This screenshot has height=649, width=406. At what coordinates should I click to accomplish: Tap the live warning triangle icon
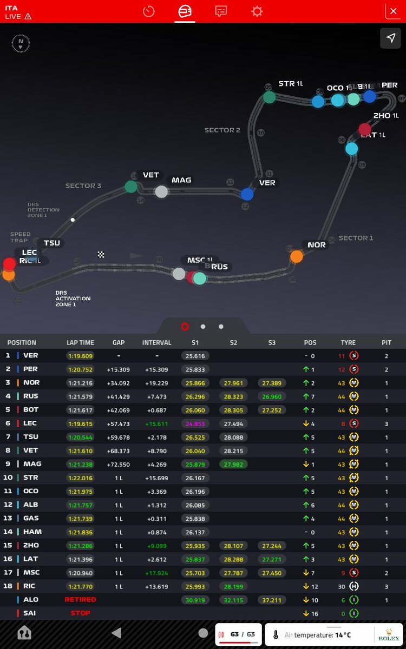pos(28,16)
